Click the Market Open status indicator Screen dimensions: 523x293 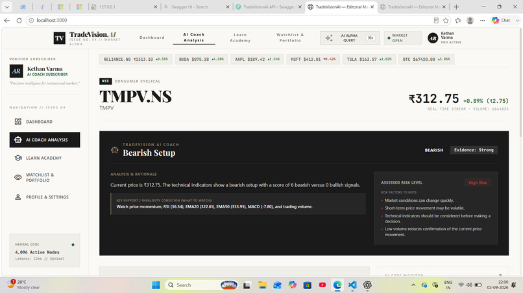click(402, 38)
